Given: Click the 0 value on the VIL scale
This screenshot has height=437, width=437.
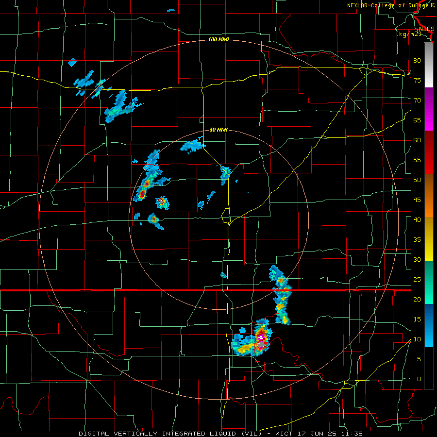Looking at the screenshot, I should tap(419, 379).
